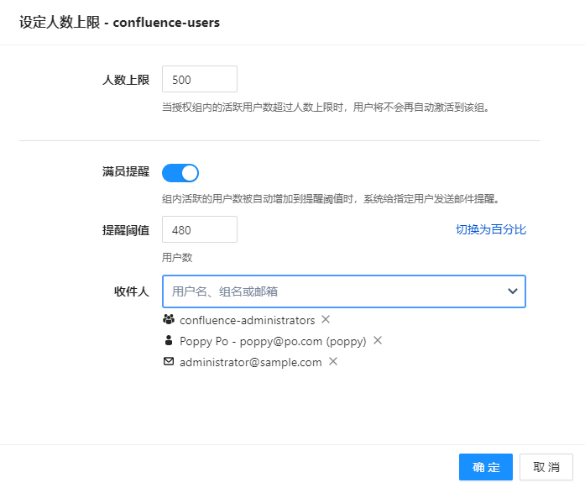
Task: Turn off the 满员提醒 switch
Action: point(180,173)
